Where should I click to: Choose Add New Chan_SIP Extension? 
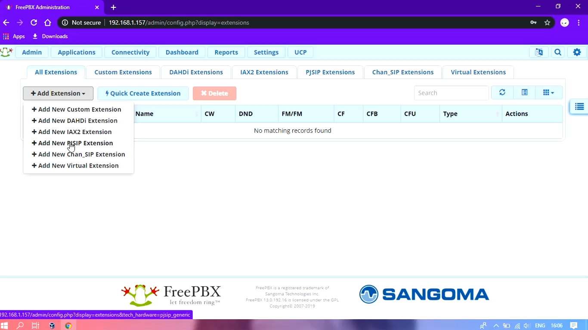[78, 154]
